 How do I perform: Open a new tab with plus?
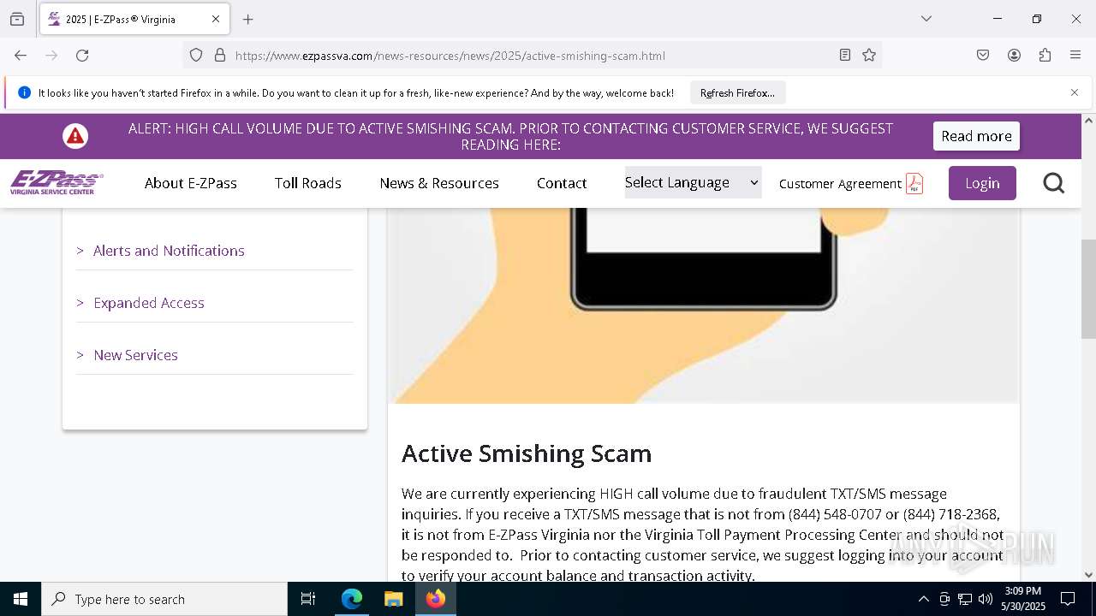point(248,19)
